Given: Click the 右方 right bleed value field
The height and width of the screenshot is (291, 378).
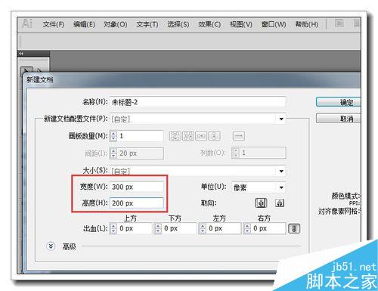Looking at the screenshot, I should coord(268,228).
